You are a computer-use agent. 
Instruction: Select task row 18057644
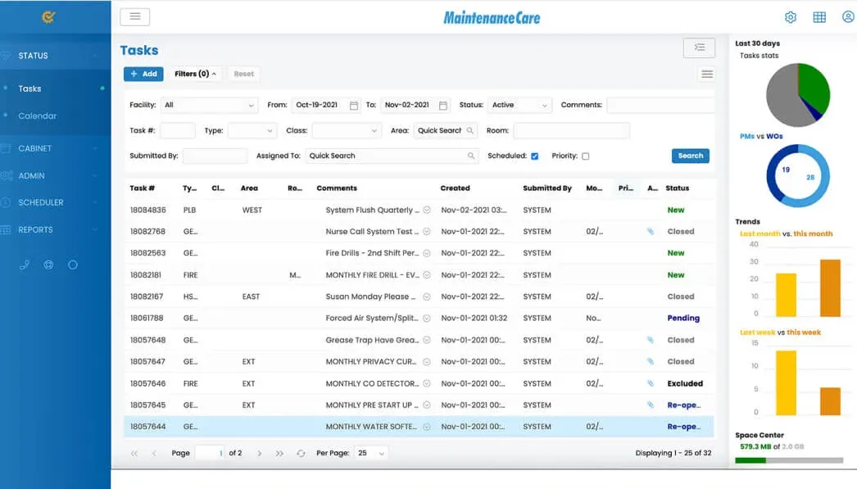(x=419, y=427)
